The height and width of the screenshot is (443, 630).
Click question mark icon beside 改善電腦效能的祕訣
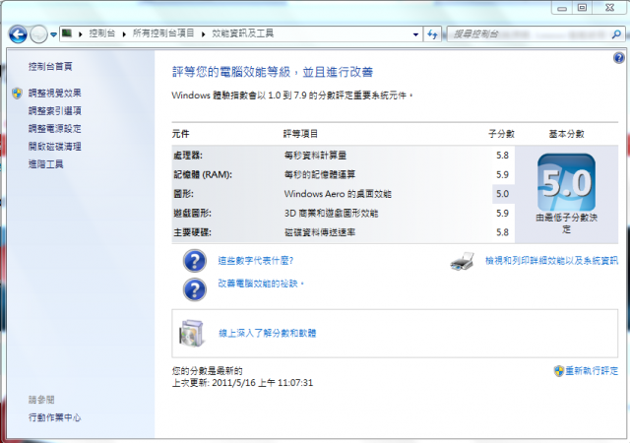pos(195,289)
